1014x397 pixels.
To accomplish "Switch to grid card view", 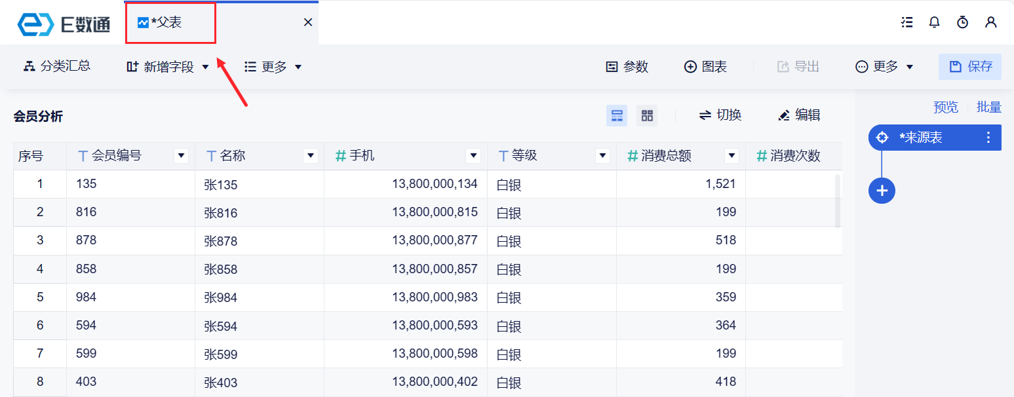I will point(647,116).
